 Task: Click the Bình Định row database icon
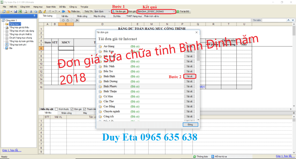click(100, 77)
